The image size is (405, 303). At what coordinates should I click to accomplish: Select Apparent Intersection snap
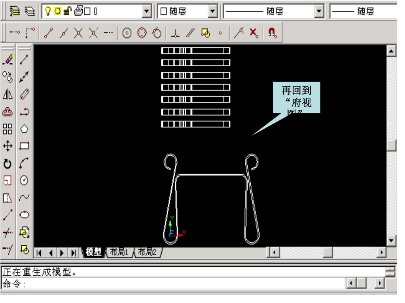93,33
